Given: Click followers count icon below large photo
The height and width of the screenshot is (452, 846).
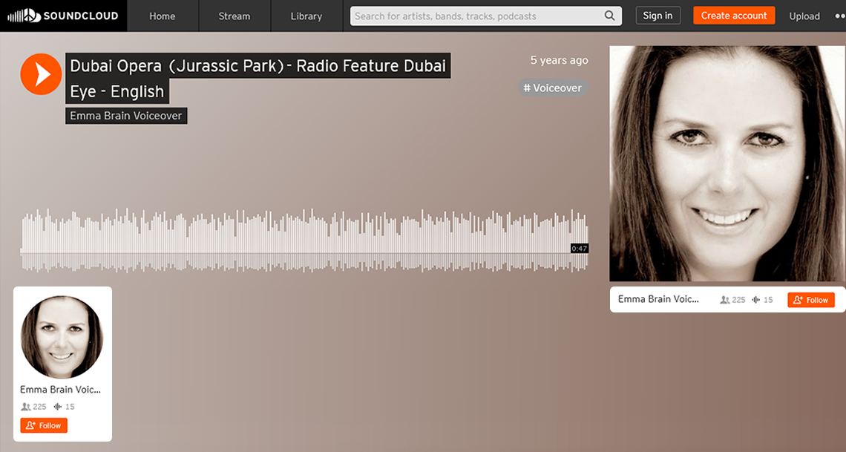Looking at the screenshot, I should tap(724, 300).
